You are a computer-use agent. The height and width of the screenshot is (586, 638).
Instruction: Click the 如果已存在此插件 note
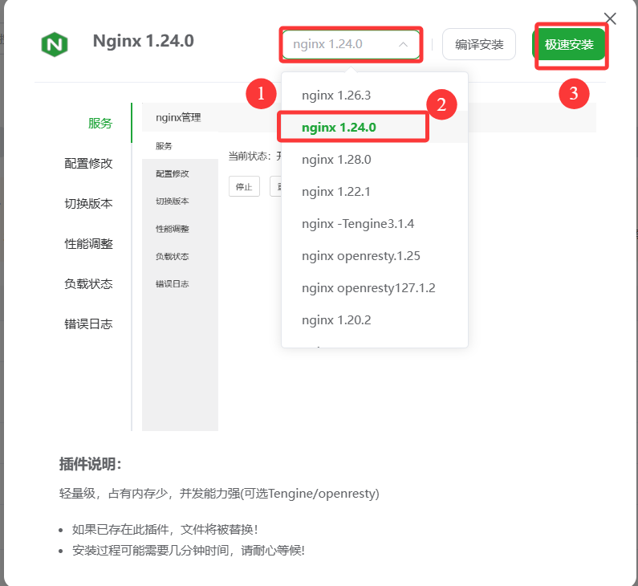tap(165, 530)
